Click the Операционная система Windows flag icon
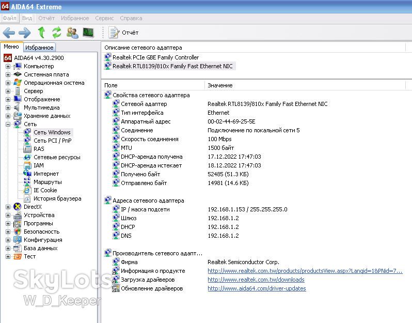The width and height of the screenshot is (412, 323). point(18,83)
